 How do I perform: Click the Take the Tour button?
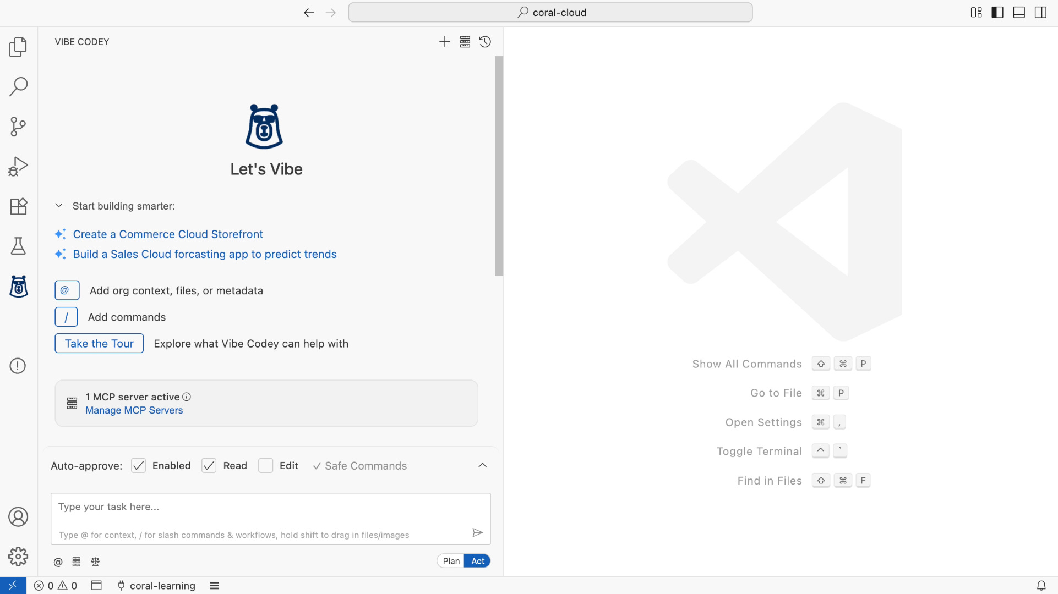click(x=99, y=343)
